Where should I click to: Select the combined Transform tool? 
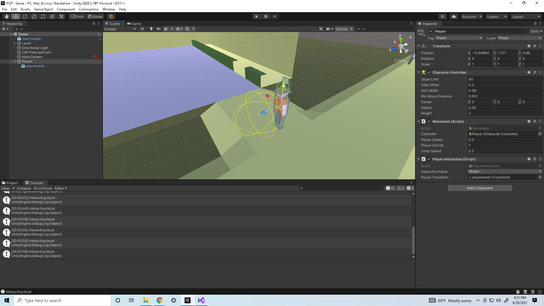(x=52, y=16)
